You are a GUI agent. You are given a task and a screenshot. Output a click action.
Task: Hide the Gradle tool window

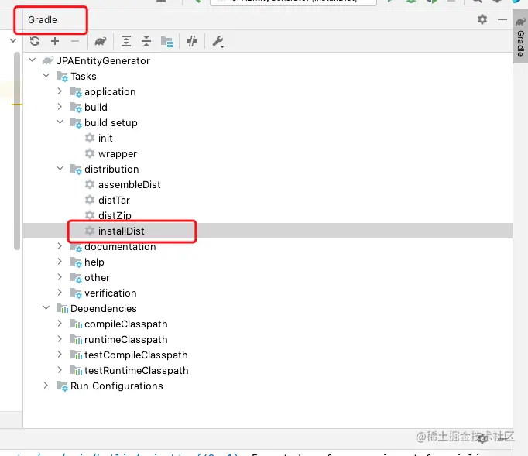(x=502, y=19)
